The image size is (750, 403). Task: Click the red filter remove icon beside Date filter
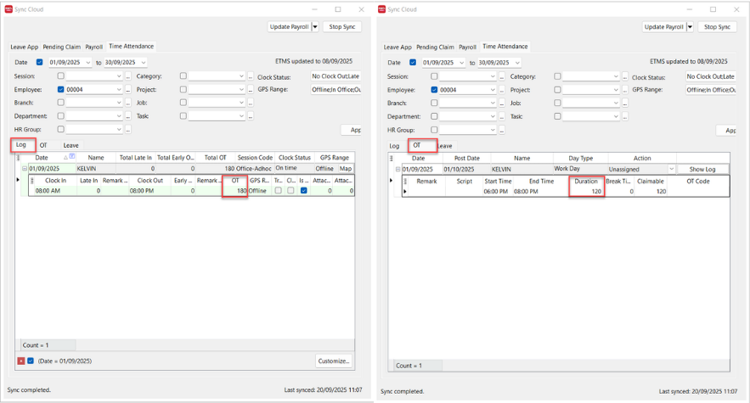pos(20,361)
